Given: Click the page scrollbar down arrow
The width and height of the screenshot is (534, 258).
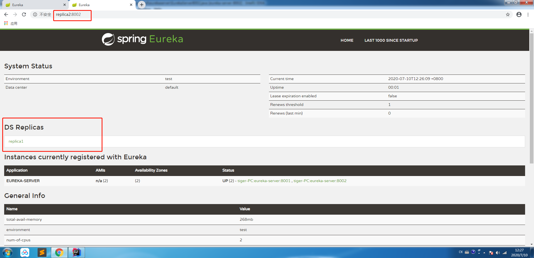Looking at the screenshot, I should (x=532, y=244).
